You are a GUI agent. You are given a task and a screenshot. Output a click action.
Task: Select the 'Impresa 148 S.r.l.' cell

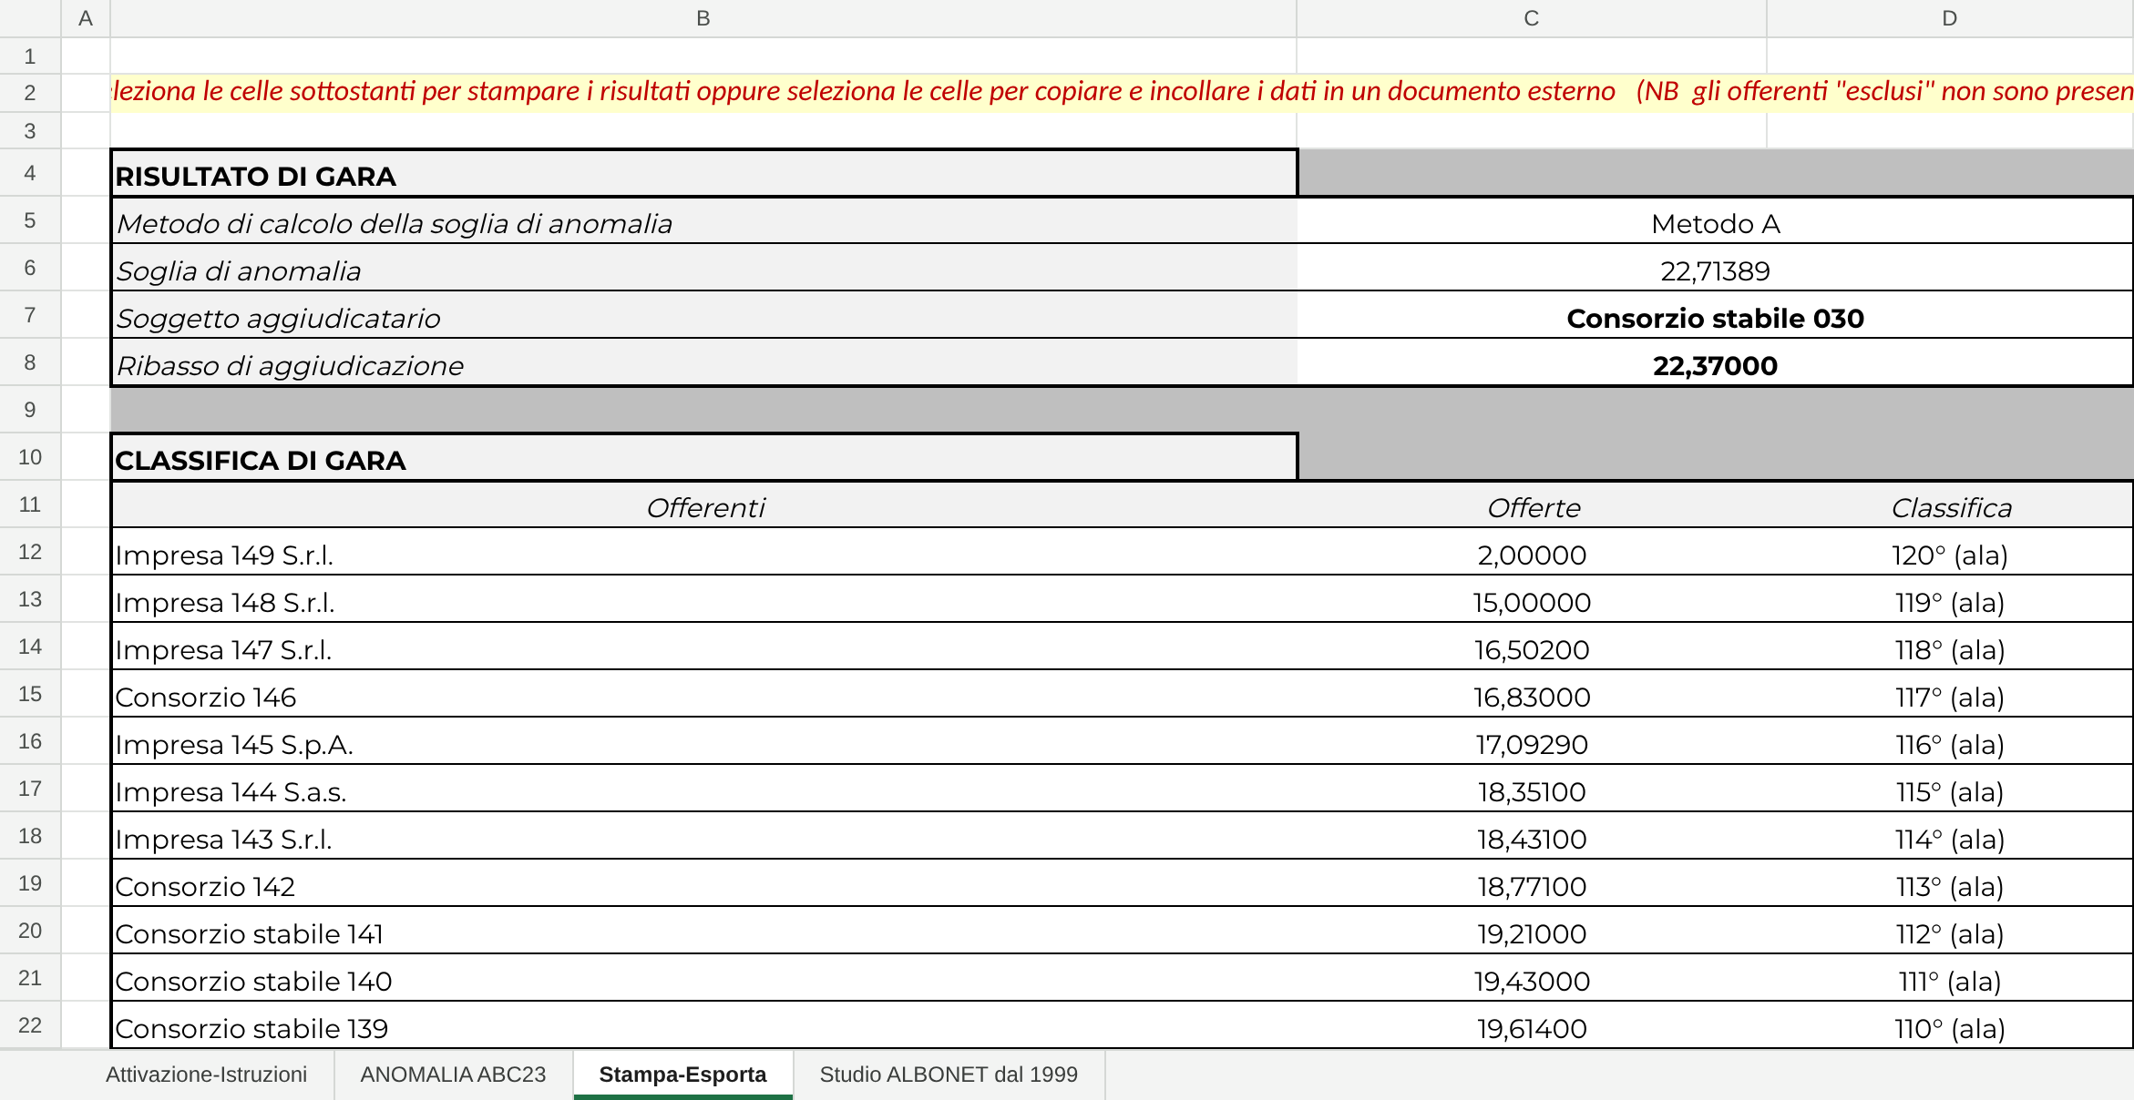click(x=703, y=601)
